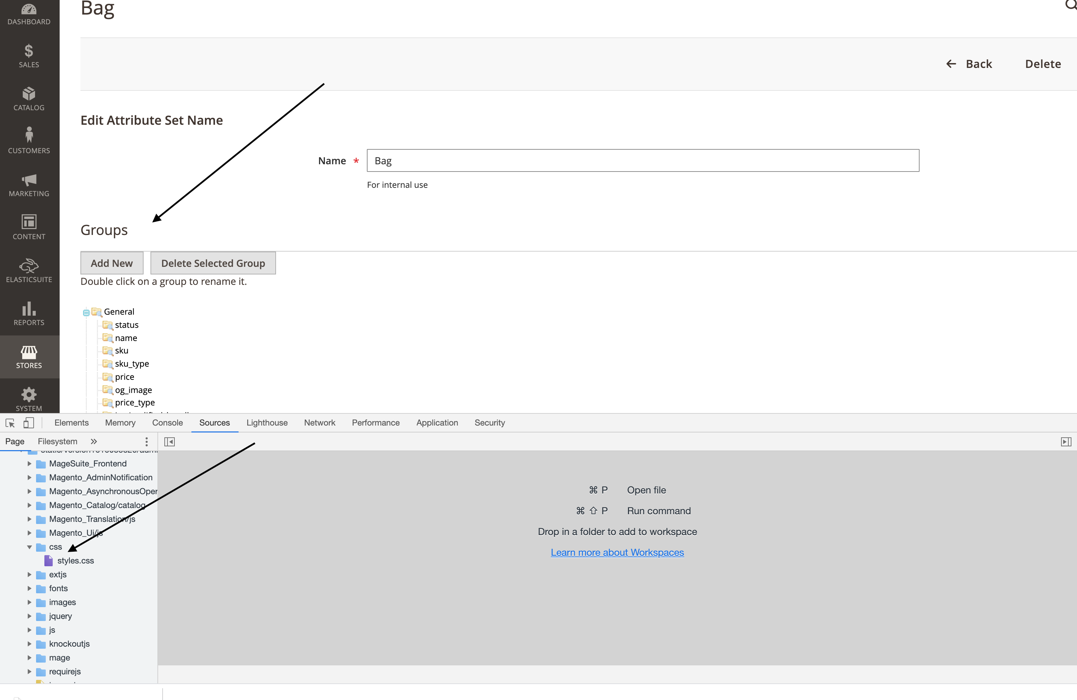Viewport: 1077px width, 700px height.
Task: Toggle the device emulation toolbar
Action: [28, 423]
